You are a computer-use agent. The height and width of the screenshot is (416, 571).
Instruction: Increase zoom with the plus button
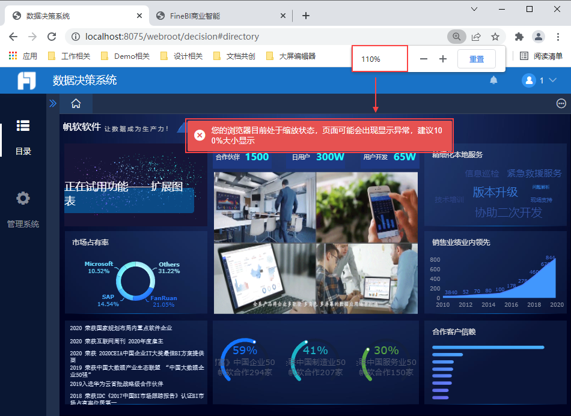[x=443, y=59]
